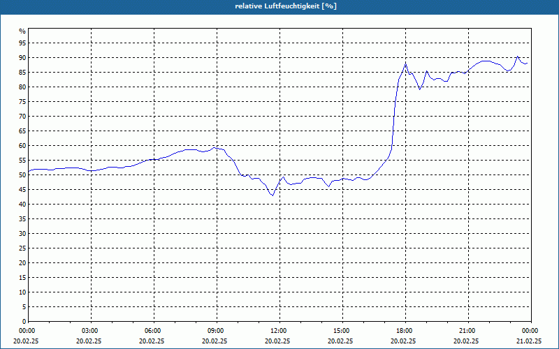Select the "10" y-axis value

[22, 292]
